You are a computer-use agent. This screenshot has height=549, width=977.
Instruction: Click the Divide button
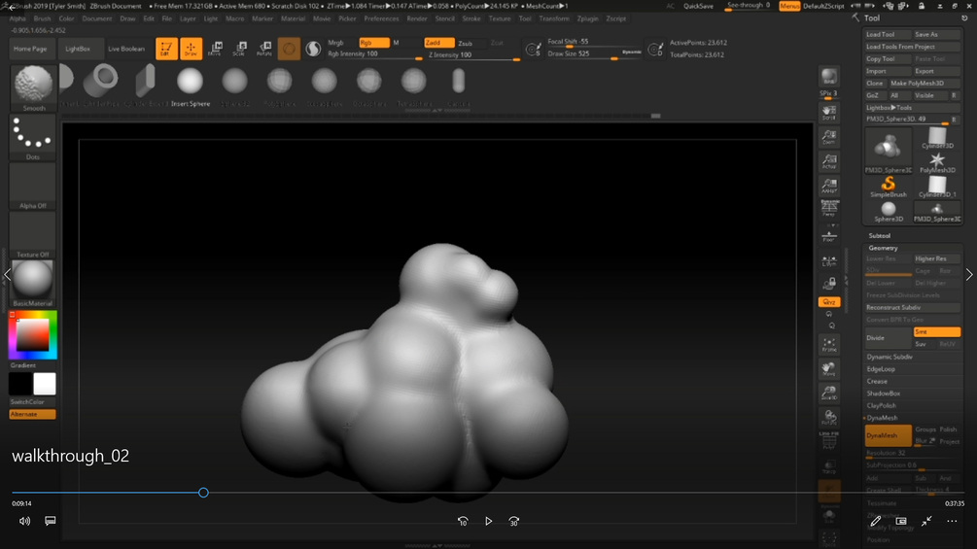tap(888, 338)
